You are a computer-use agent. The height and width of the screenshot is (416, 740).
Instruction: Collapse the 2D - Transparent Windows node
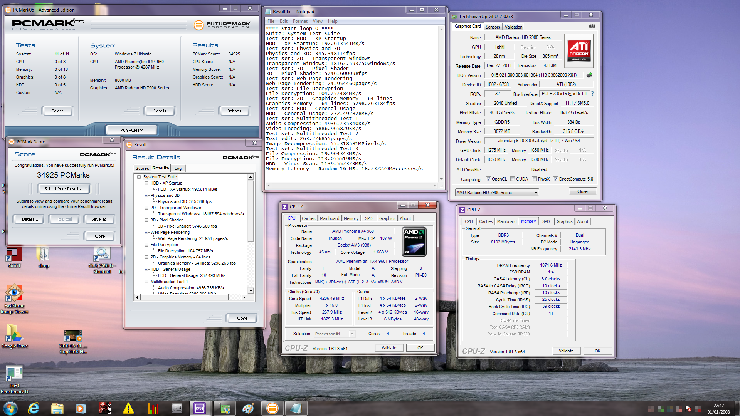pyautogui.click(x=146, y=208)
